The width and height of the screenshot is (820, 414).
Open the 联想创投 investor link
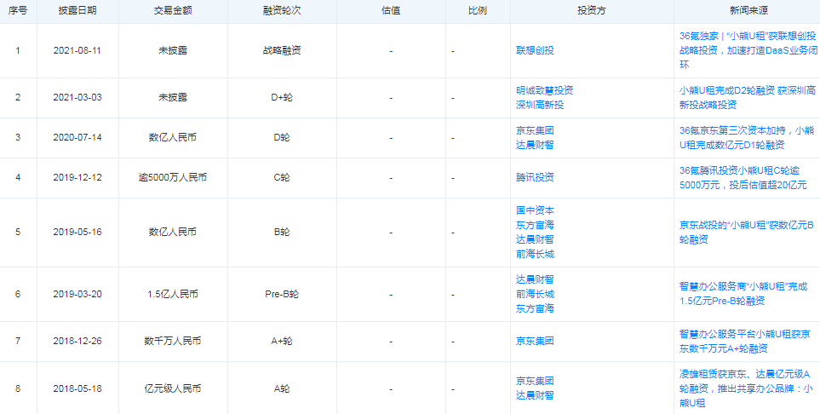click(x=534, y=50)
